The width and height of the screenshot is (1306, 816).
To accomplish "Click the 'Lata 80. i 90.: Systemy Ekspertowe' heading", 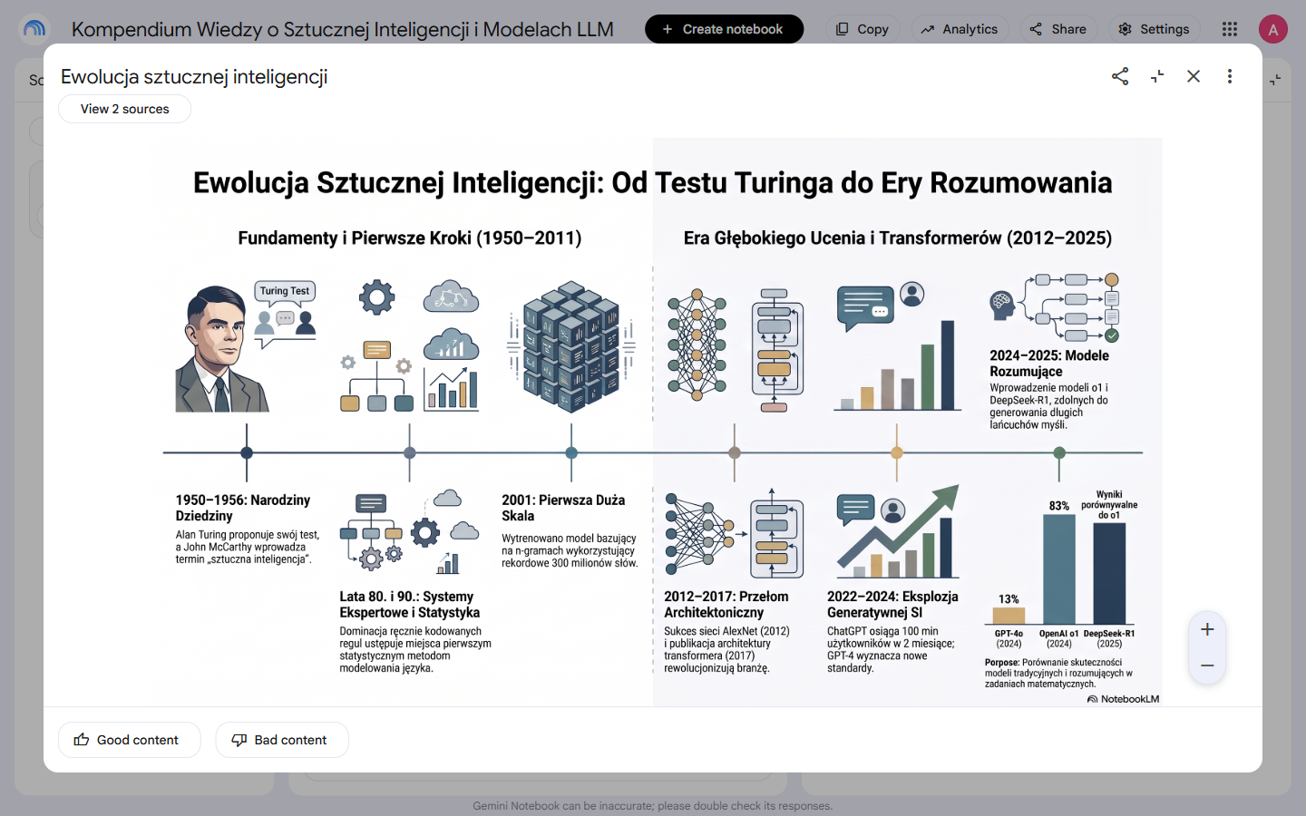I will click(x=410, y=605).
